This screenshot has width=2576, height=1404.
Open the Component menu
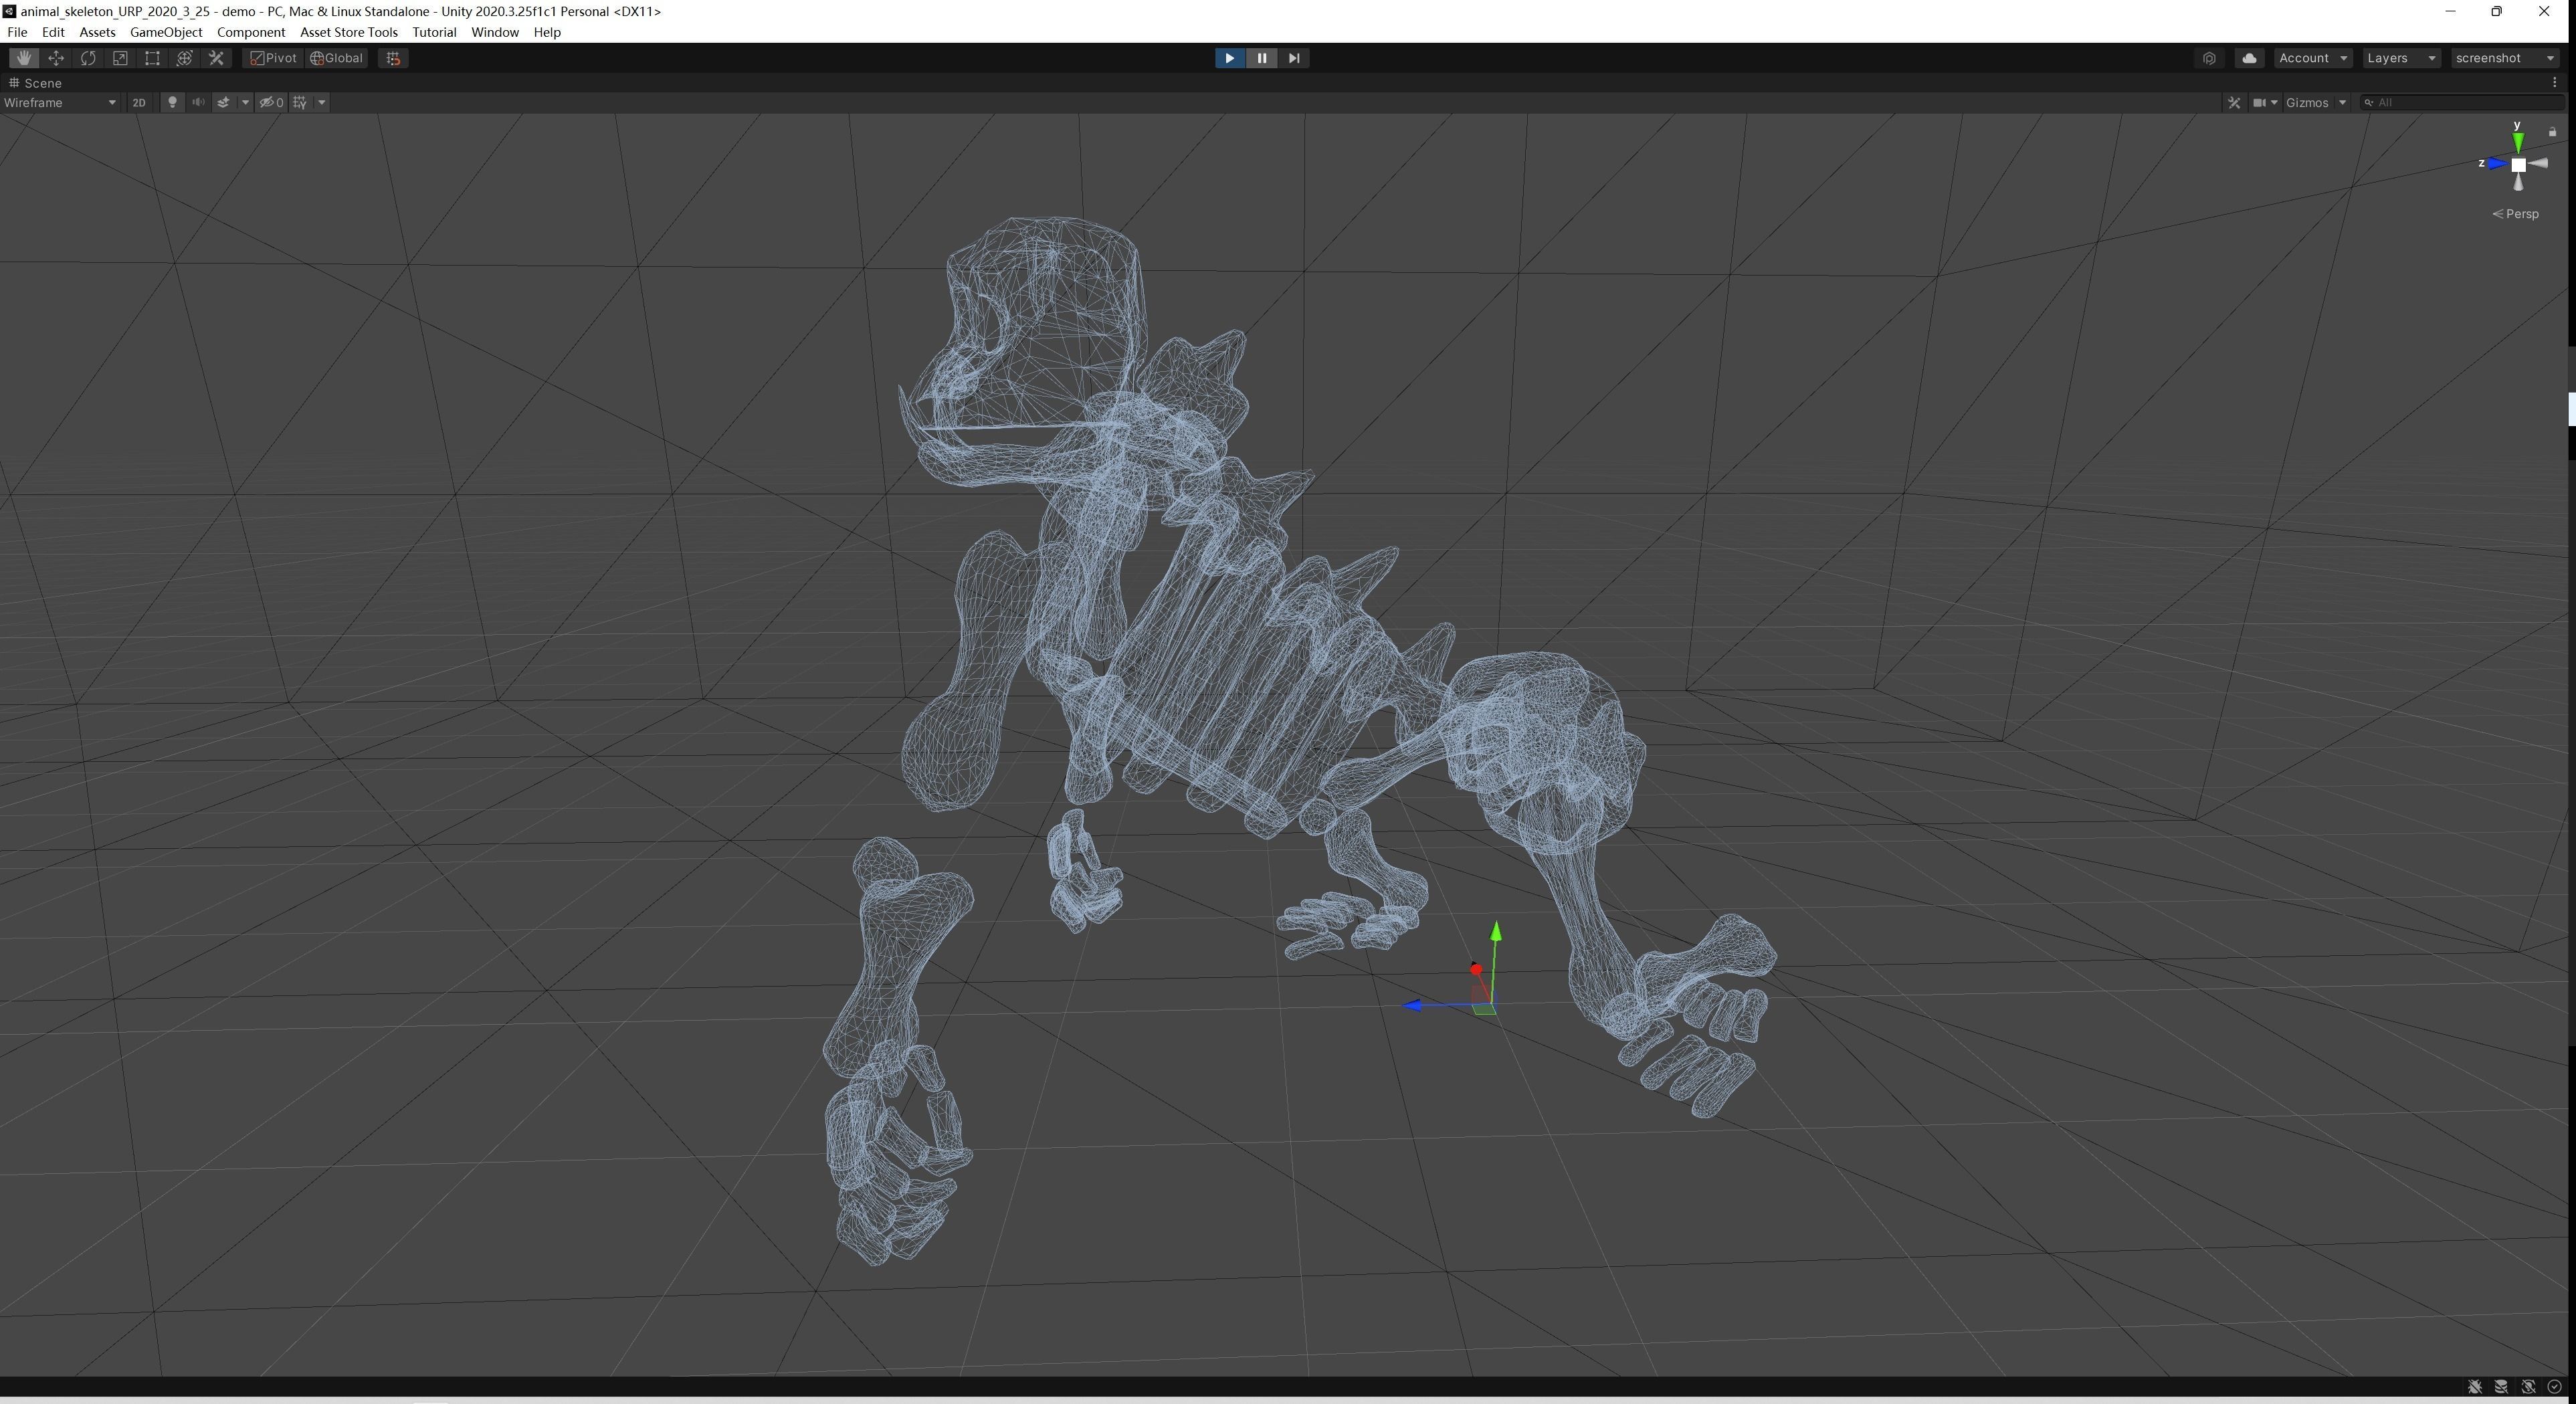click(251, 32)
